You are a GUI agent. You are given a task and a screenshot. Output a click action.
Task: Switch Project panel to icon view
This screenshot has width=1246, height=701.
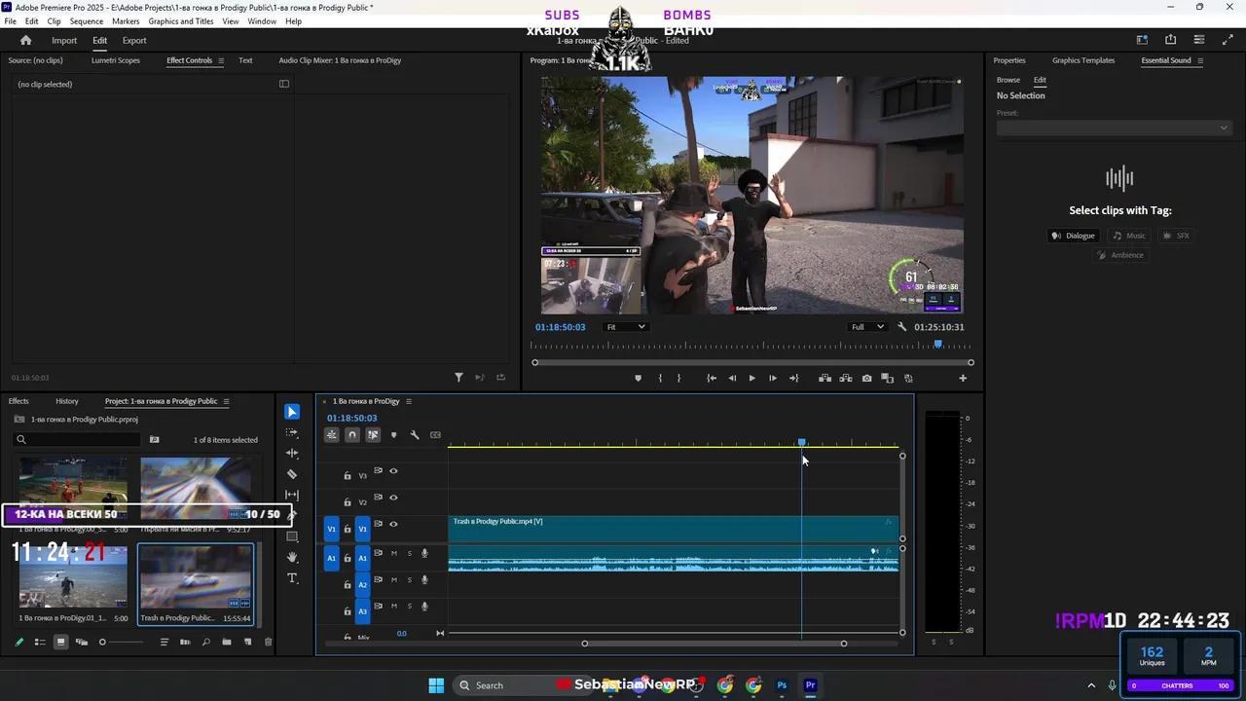(x=60, y=642)
